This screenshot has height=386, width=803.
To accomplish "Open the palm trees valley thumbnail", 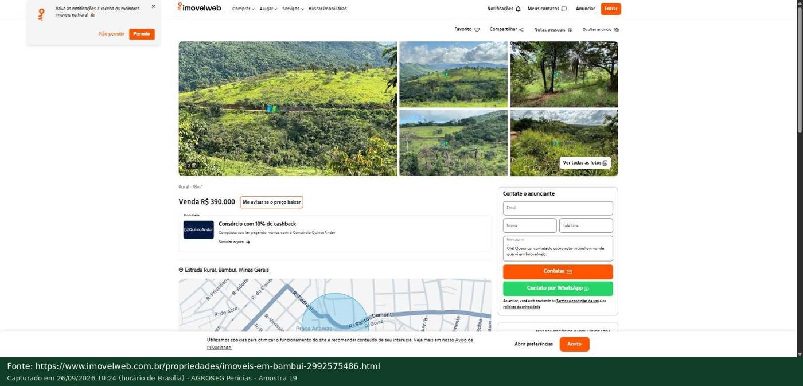I will point(454,143).
